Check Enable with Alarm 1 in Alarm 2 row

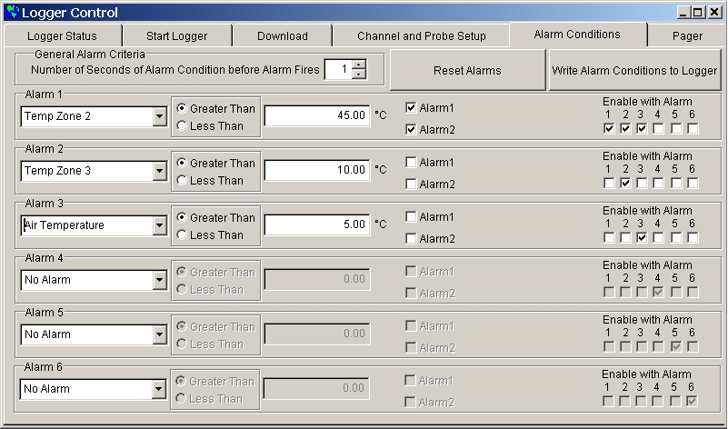pos(609,183)
